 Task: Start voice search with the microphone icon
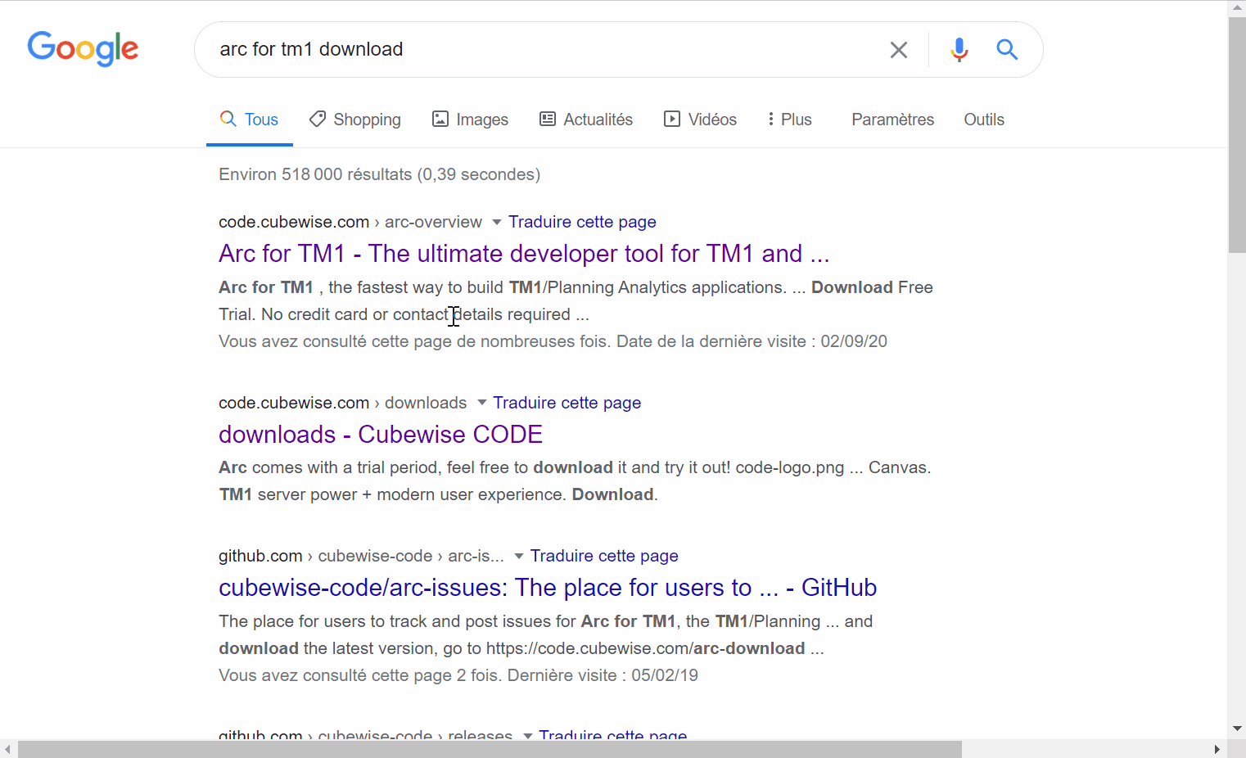[959, 50]
